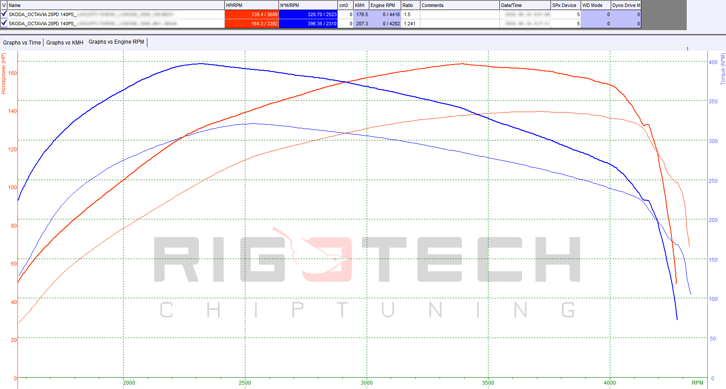Click the Ratio column header
The width and height of the screenshot is (726, 389).
[x=410, y=5]
